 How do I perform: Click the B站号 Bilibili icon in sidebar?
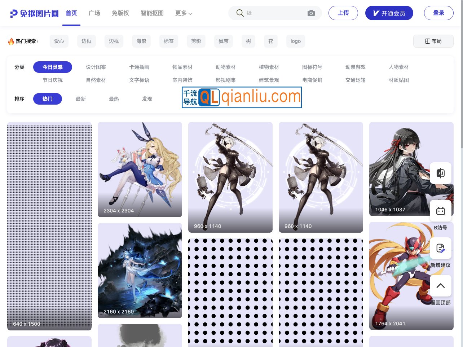pyautogui.click(x=441, y=211)
